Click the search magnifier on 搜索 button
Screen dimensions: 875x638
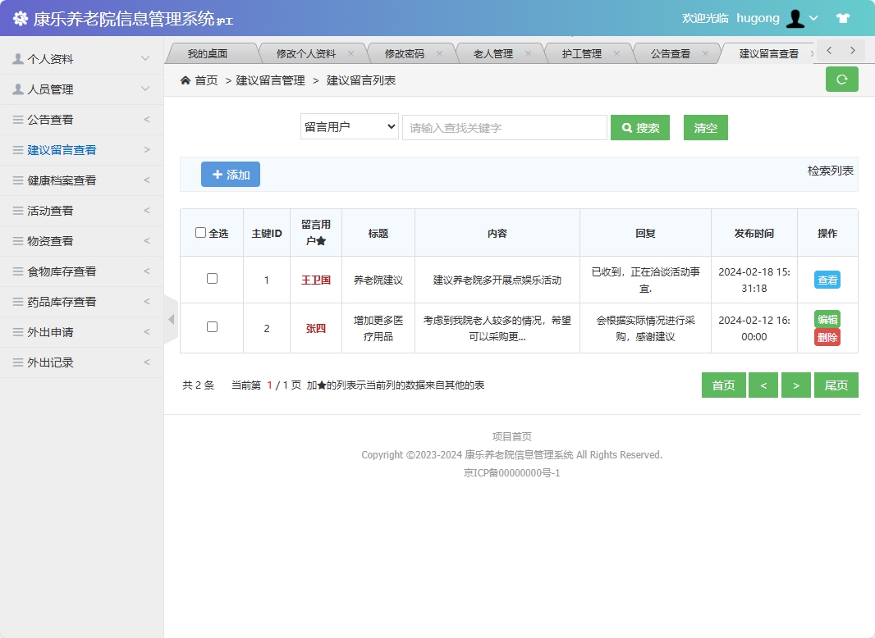[626, 127]
